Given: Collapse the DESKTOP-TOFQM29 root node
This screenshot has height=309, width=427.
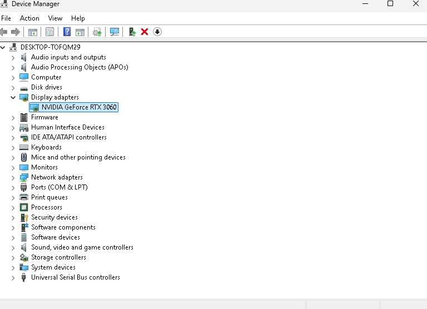Looking at the screenshot, I should click(3, 47).
